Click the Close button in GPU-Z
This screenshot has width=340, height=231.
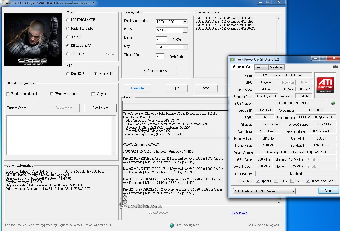[328, 191]
